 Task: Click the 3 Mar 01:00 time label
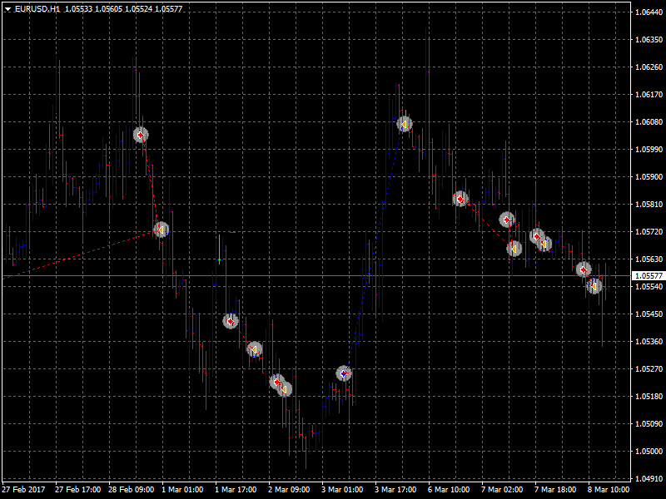(x=342, y=489)
